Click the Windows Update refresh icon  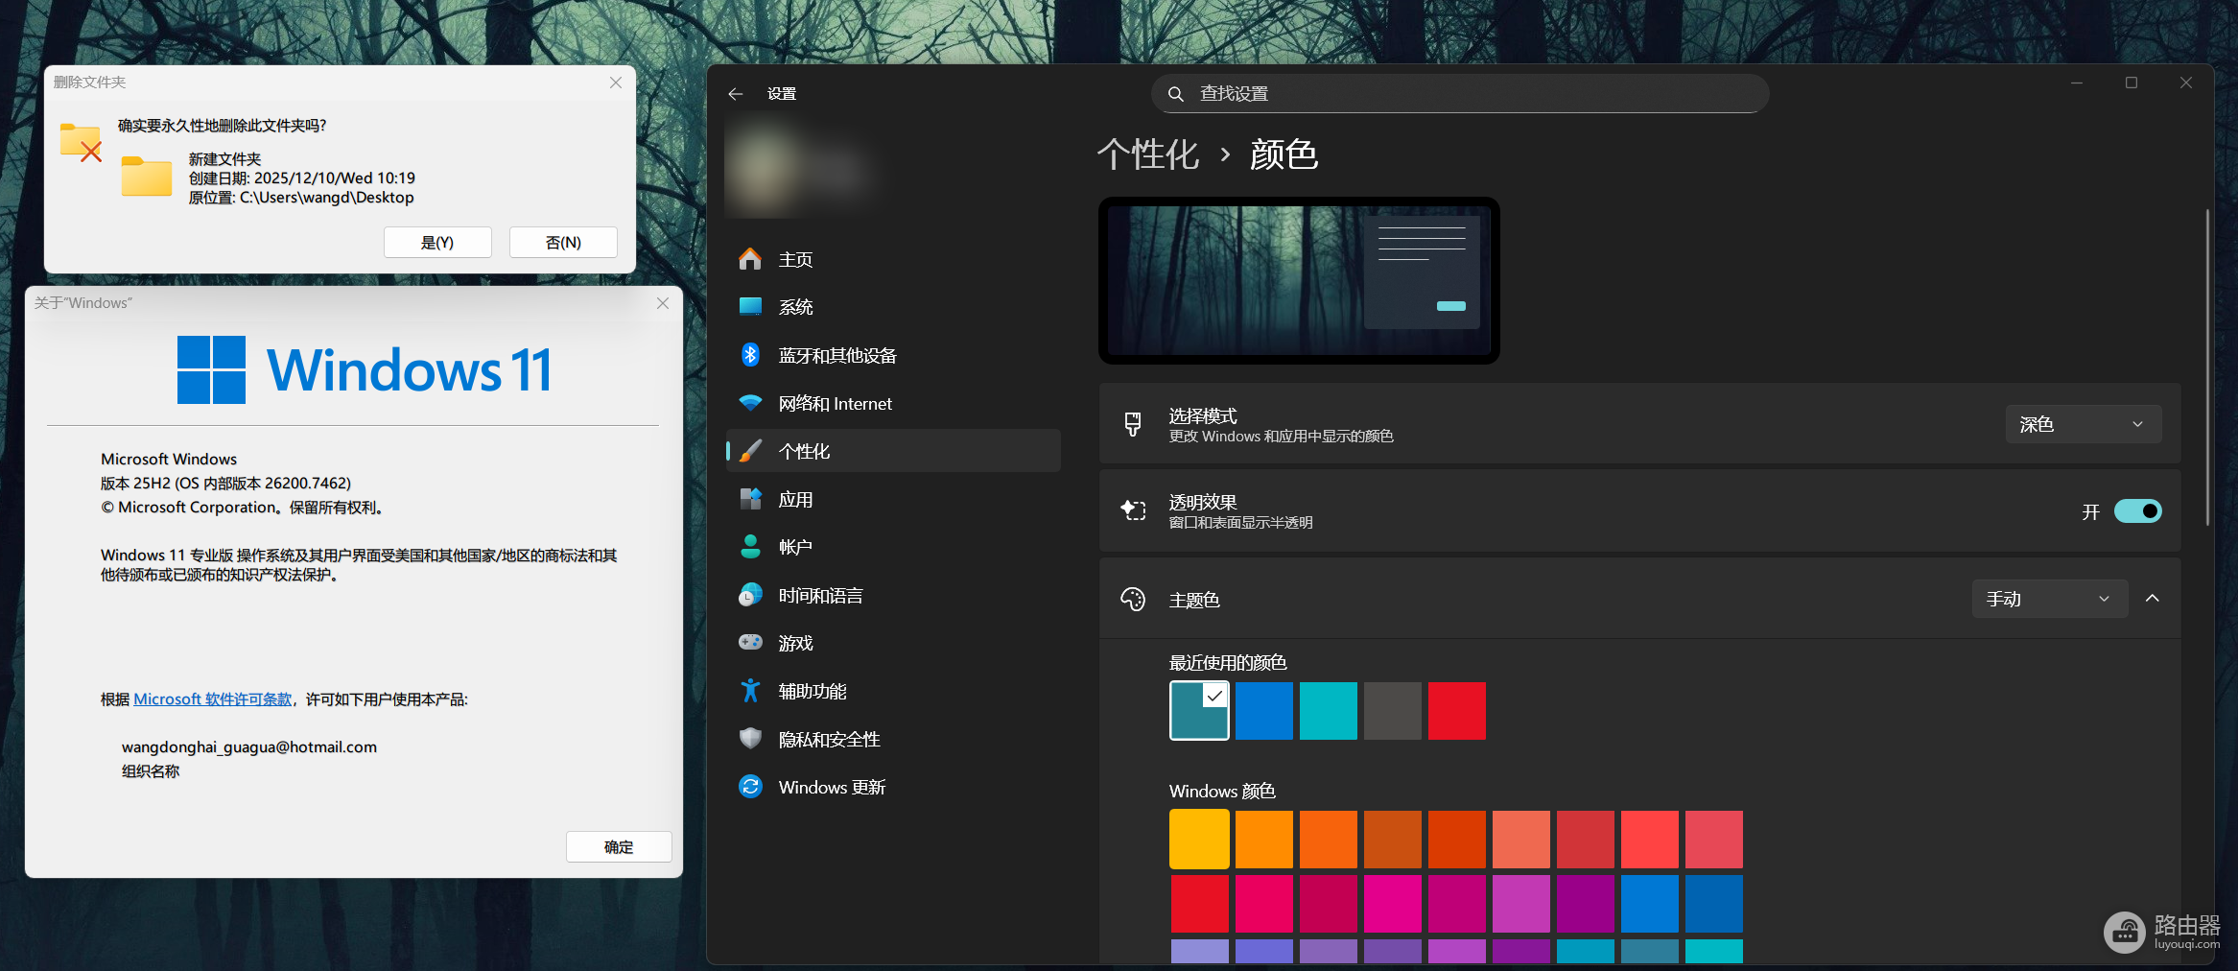[750, 787]
